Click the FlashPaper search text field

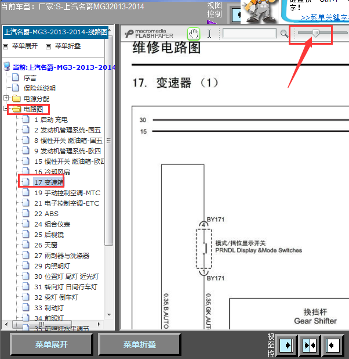point(249,34)
